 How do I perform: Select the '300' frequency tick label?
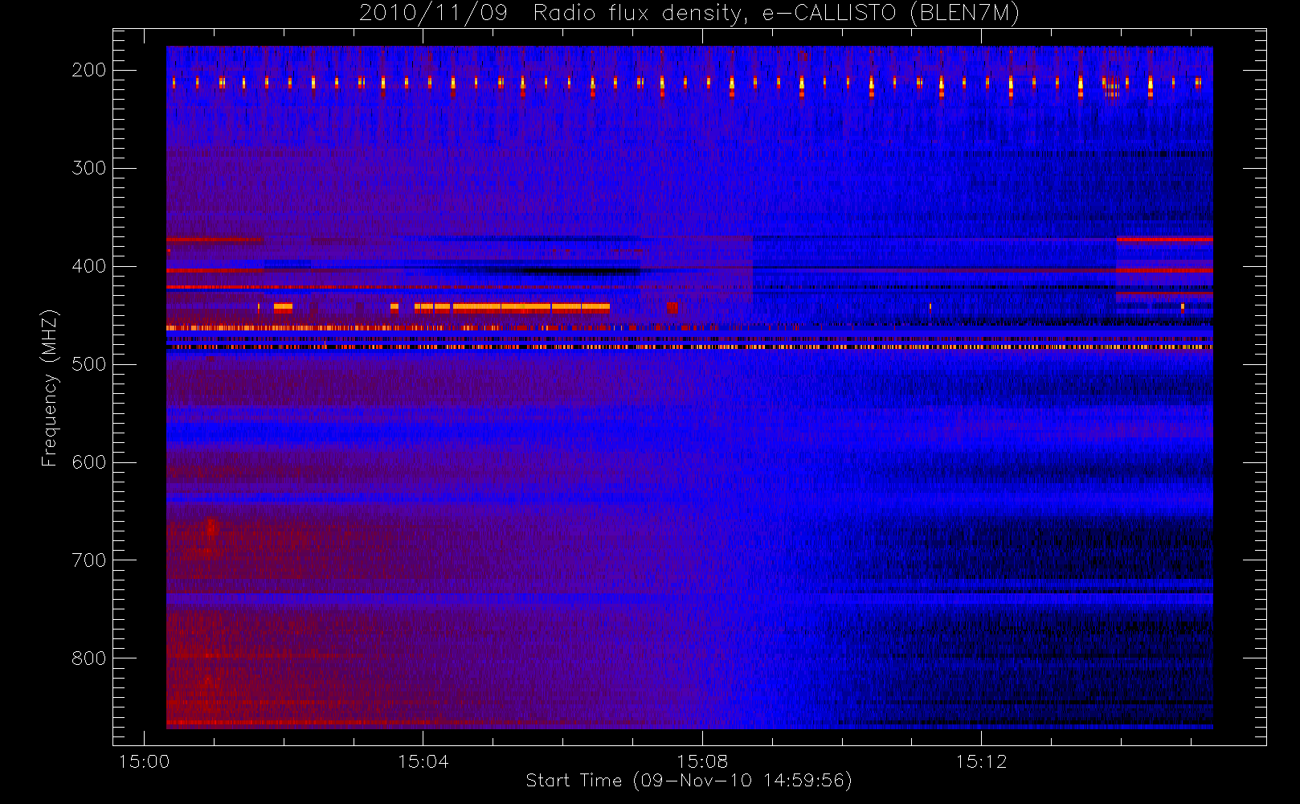click(89, 168)
